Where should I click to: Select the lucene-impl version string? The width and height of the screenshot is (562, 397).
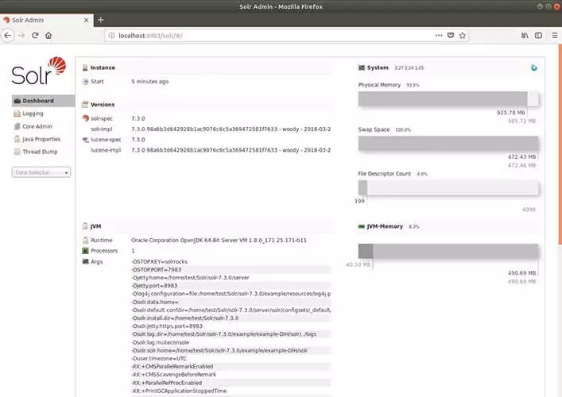[231, 150]
